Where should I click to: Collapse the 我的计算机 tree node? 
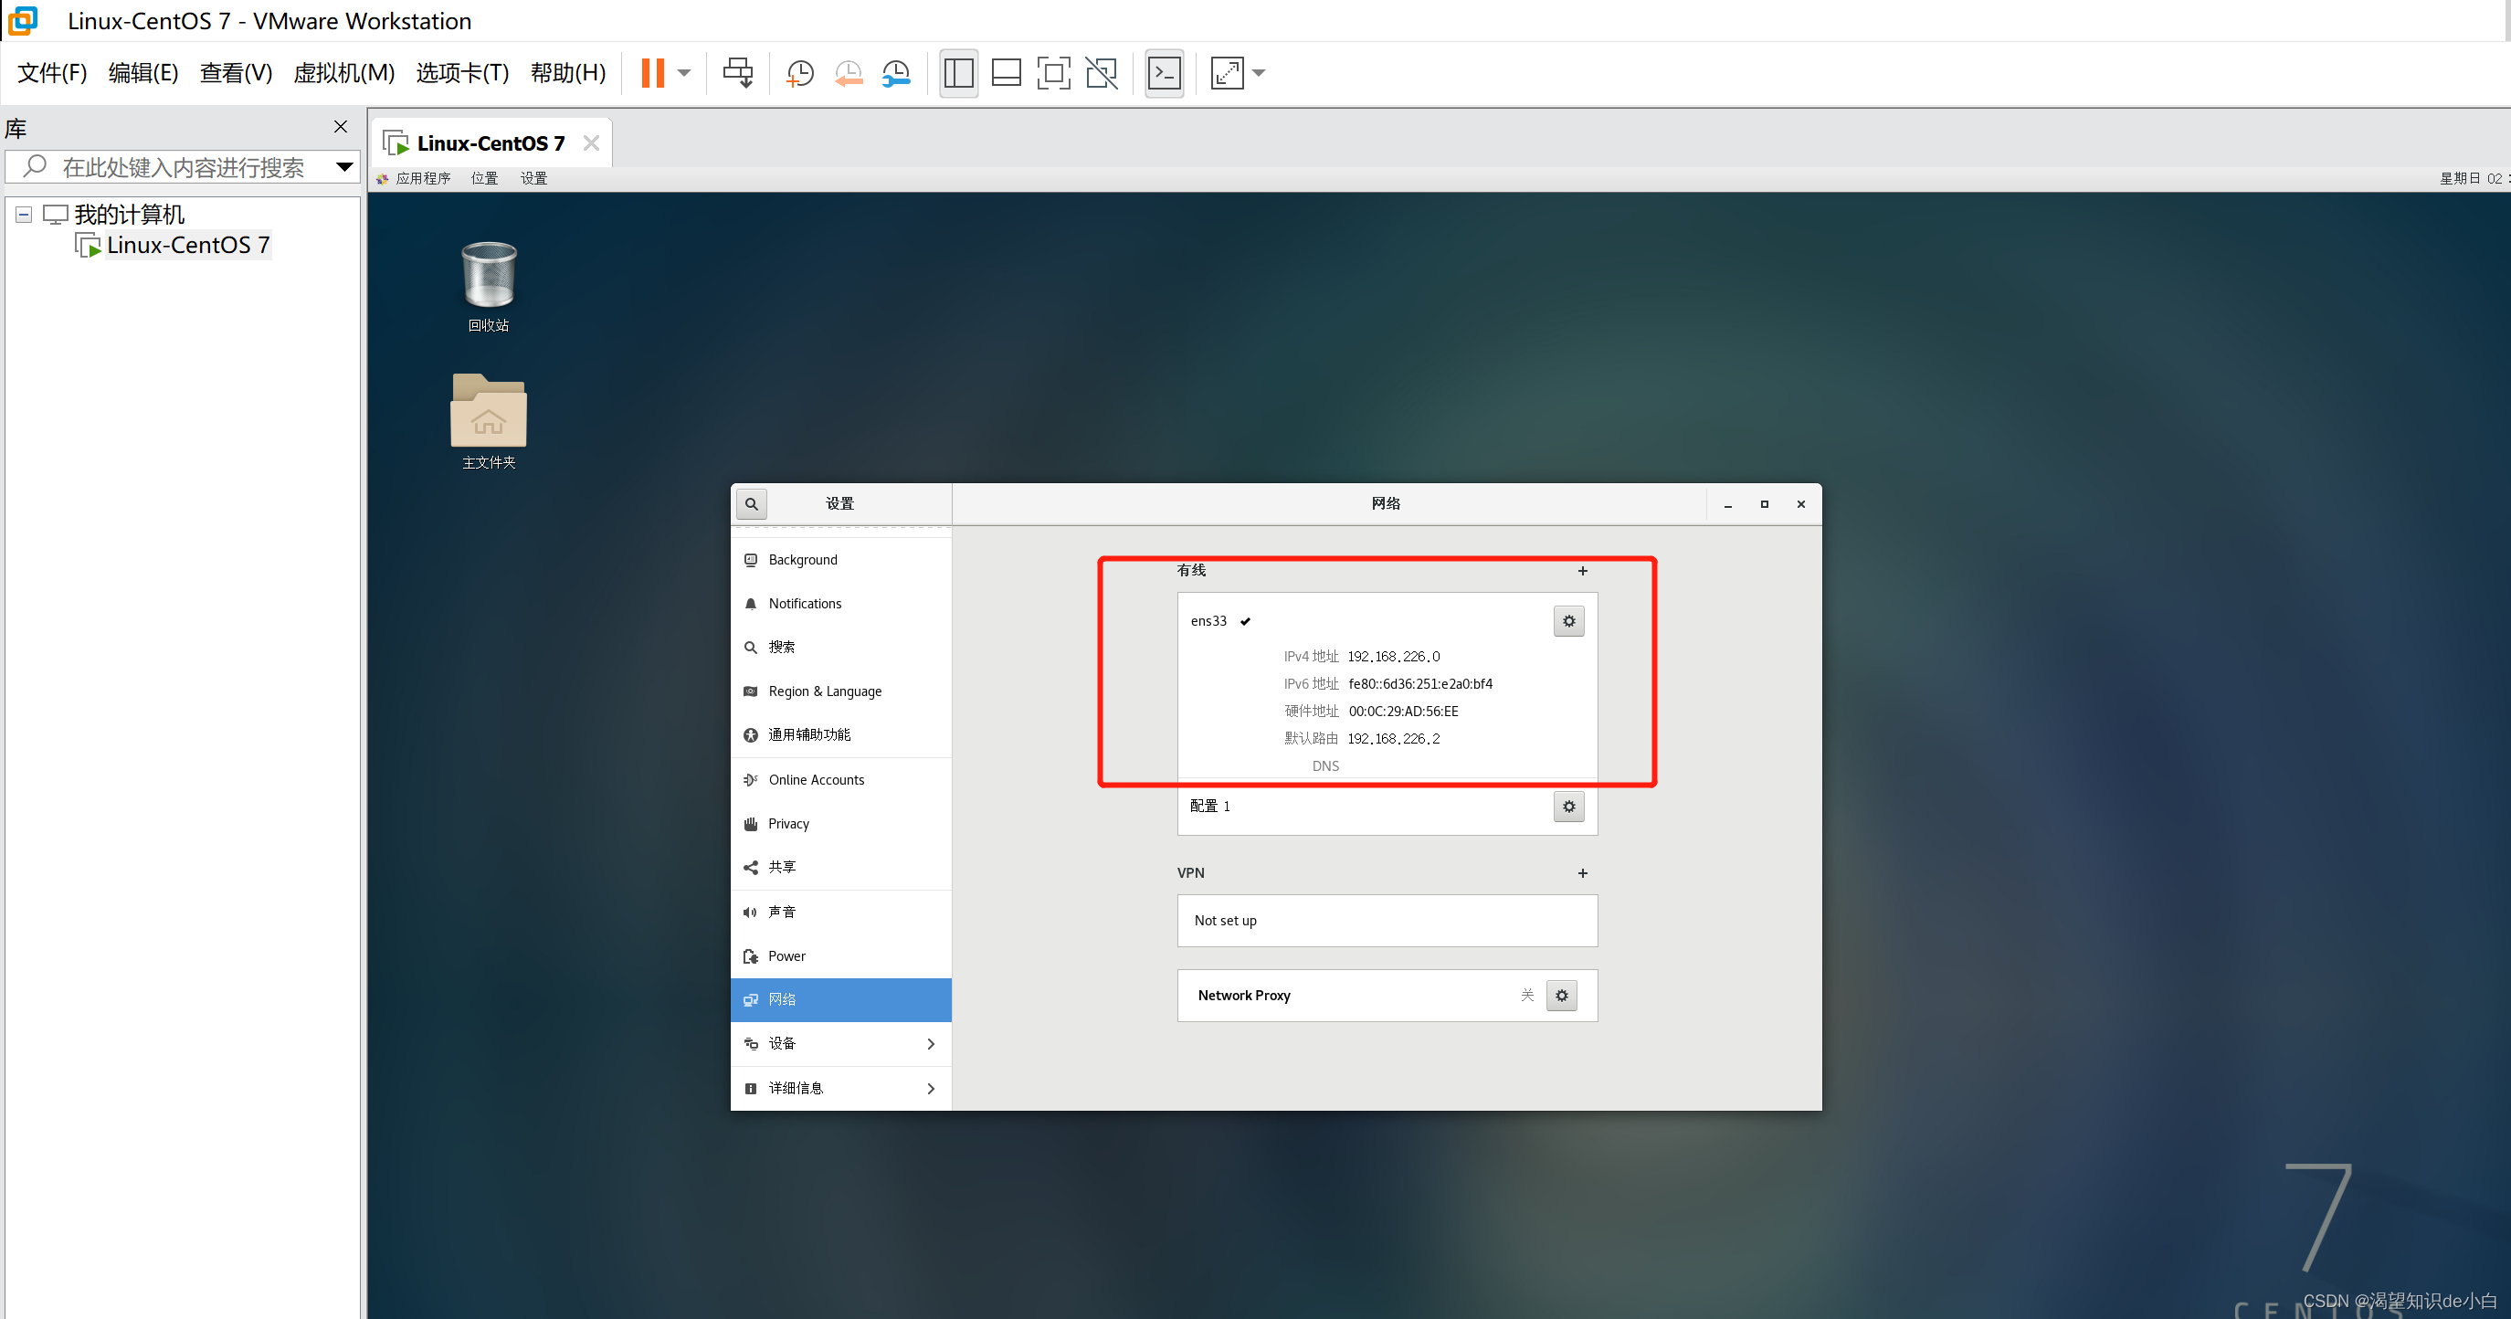coord(25,215)
